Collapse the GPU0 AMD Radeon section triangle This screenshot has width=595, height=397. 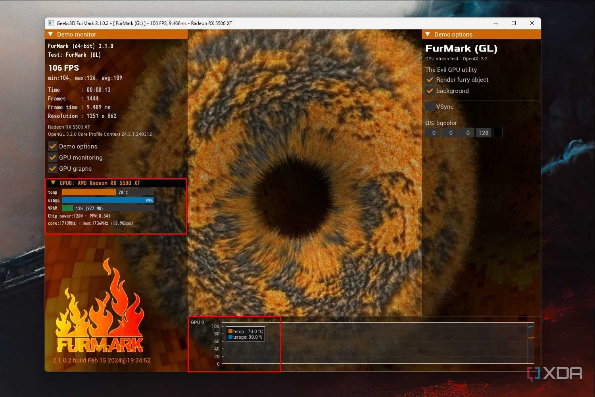coord(53,183)
